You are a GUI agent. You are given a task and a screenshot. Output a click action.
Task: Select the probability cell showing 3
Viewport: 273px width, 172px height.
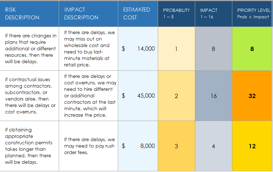coord(176,146)
